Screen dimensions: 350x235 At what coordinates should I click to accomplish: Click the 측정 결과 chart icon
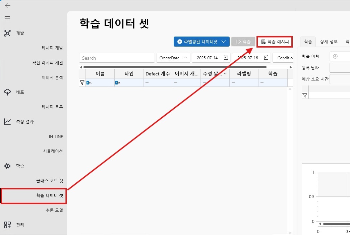pos(7,122)
